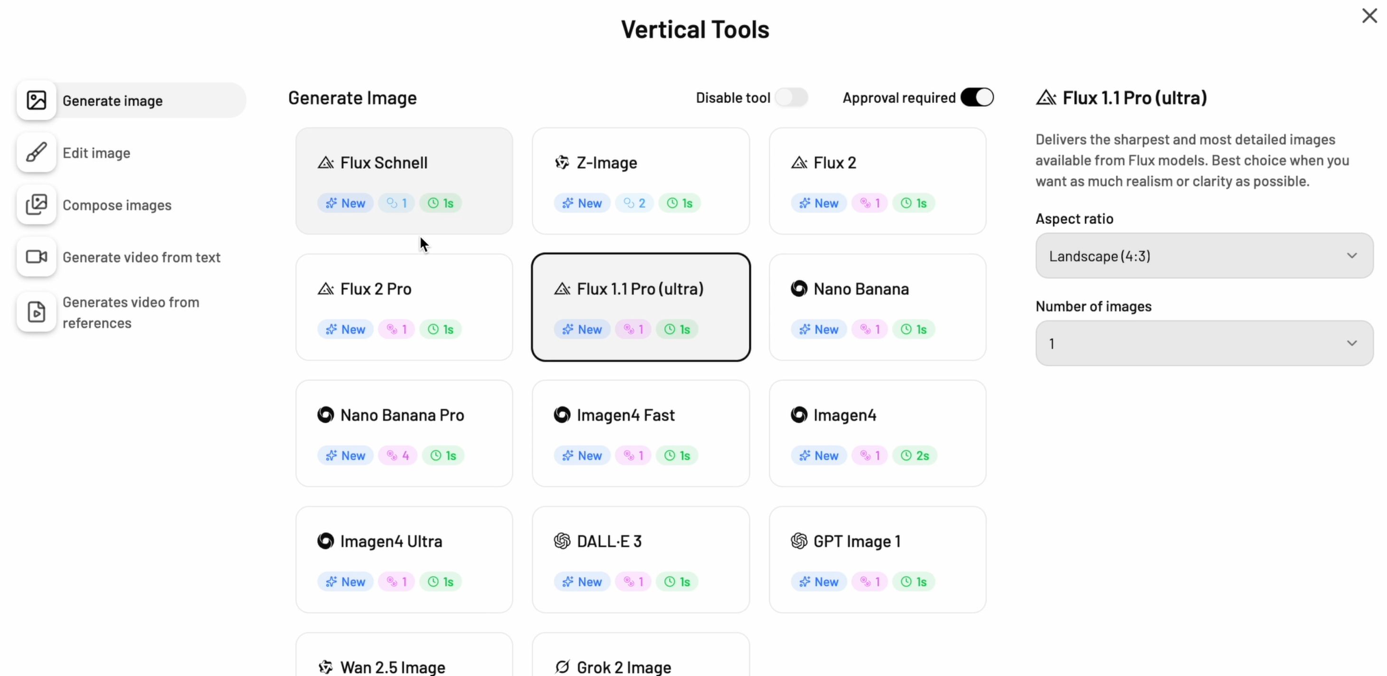Click the Edit image brush icon

[37, 153]
